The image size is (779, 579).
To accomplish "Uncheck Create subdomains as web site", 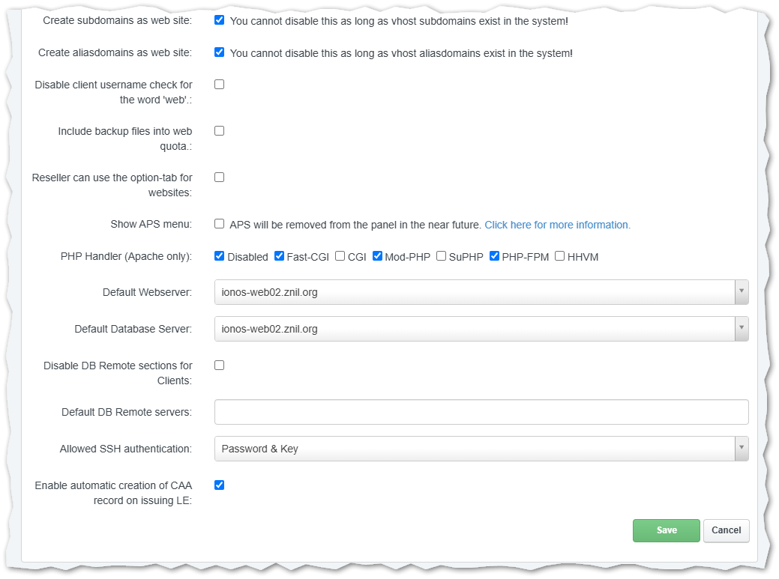I will pyautogui.click(x=219, y=20).
